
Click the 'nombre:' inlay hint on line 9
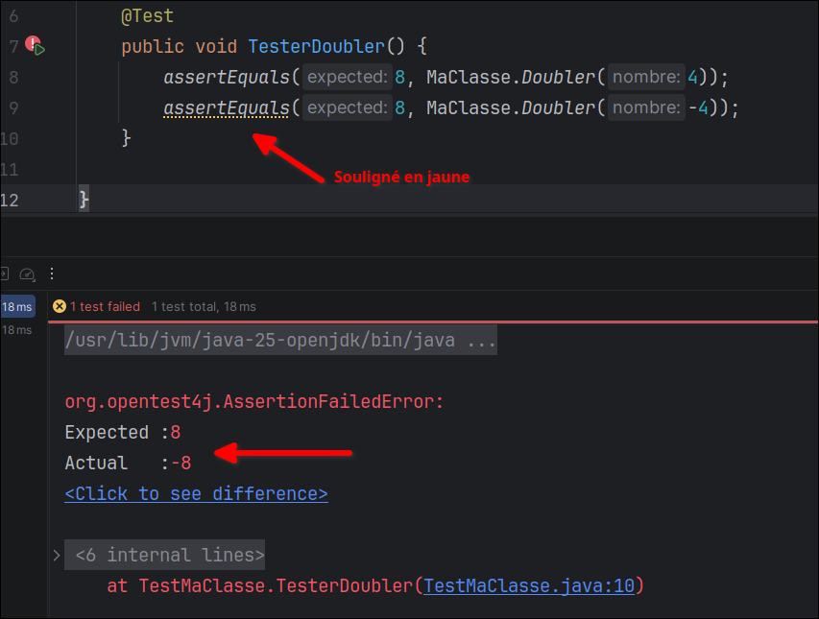pyautogui.click(x=646, y=108)
